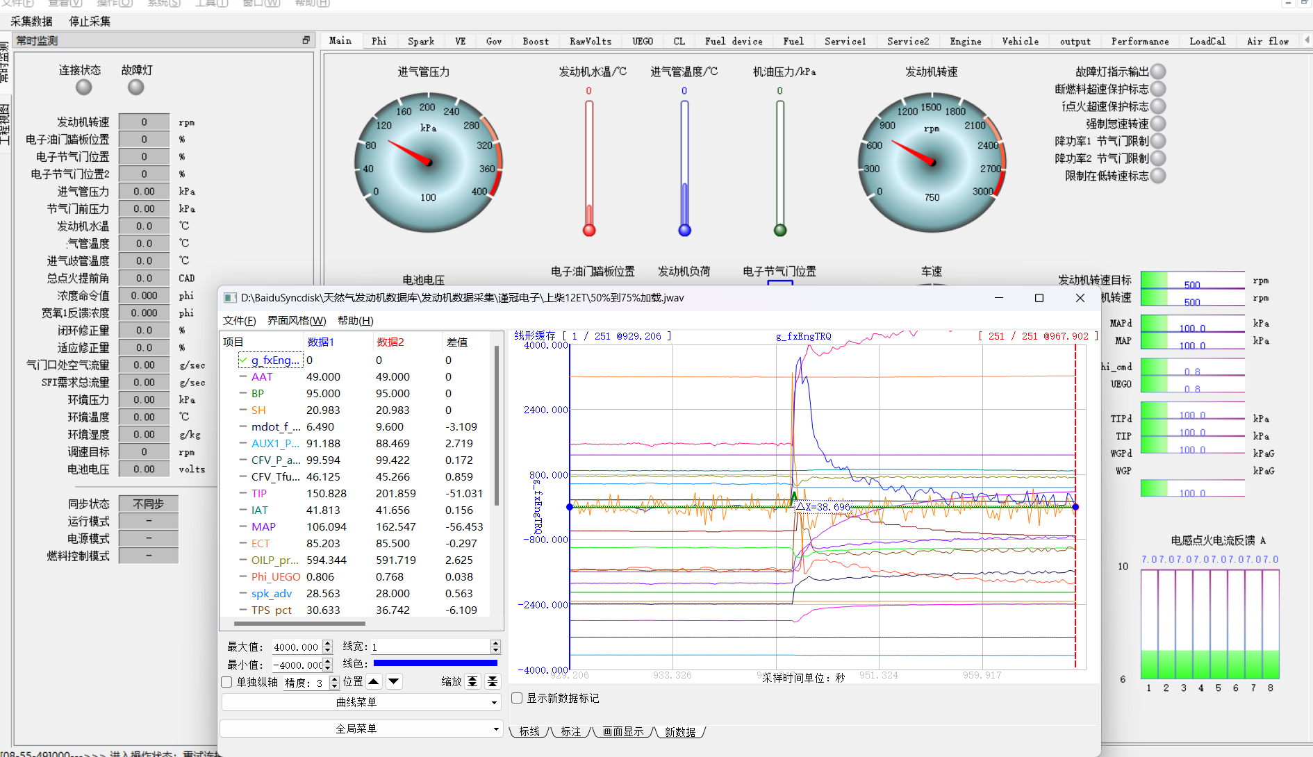
Task: Open the 文件(F) menu in jwav window
Action: click(239, 320)
